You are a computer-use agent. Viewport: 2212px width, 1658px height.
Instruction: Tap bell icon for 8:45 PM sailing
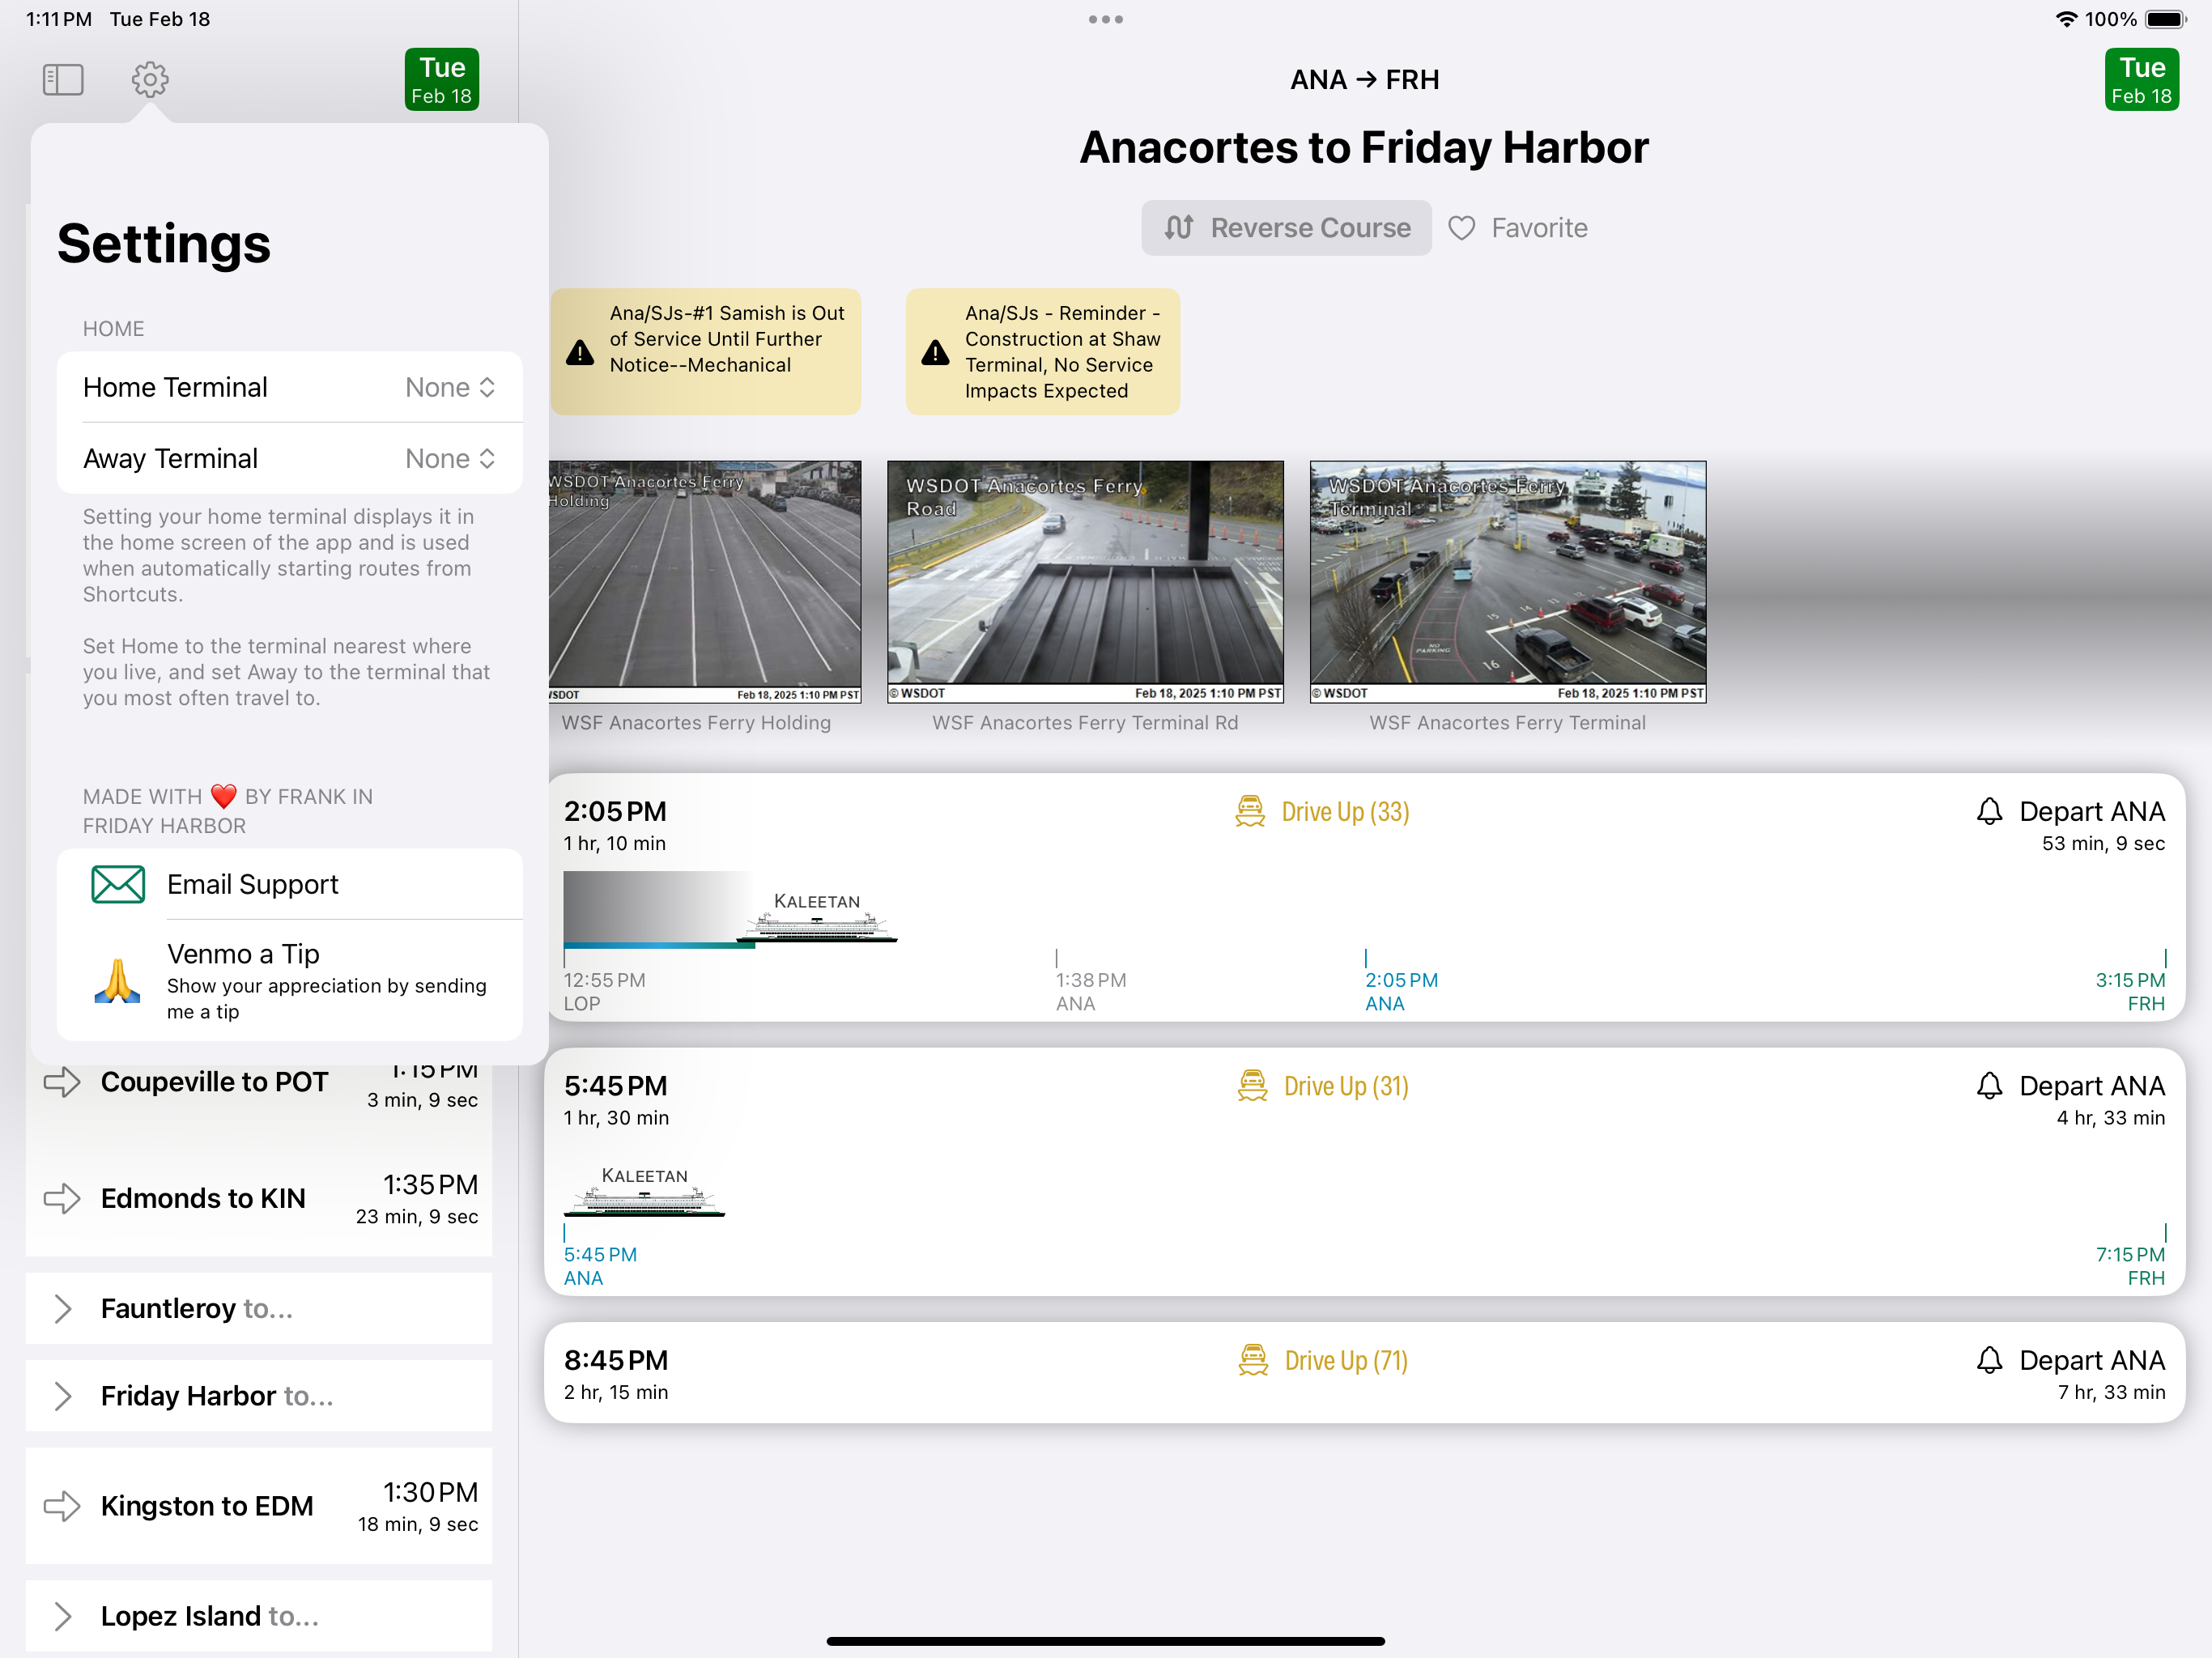tap(1989, 1360)
